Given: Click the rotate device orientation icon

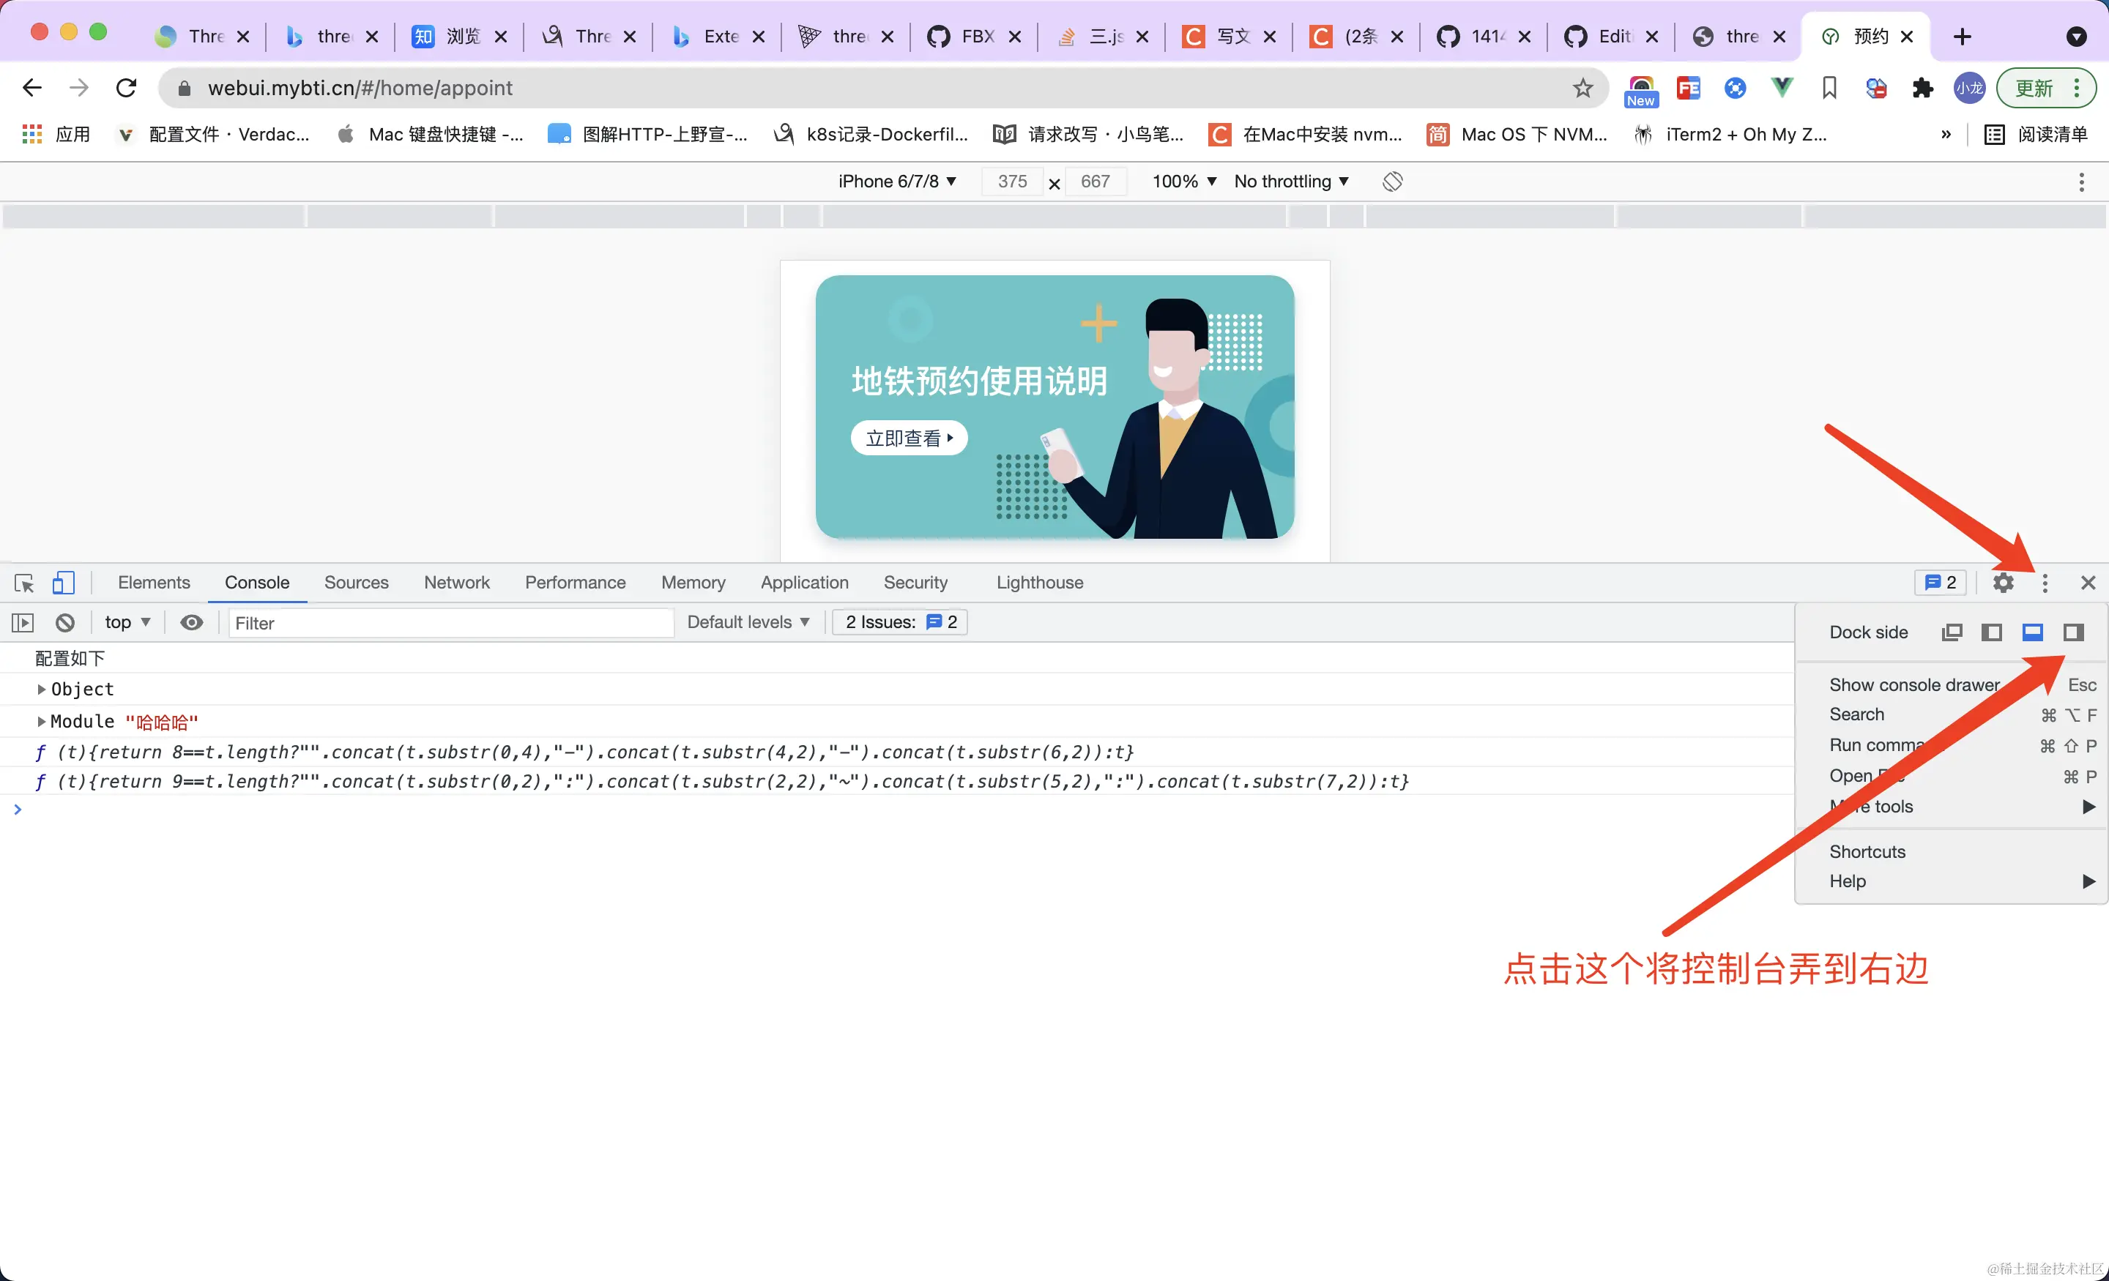Looking at the screenshot, I should [x=1392, y=182].
